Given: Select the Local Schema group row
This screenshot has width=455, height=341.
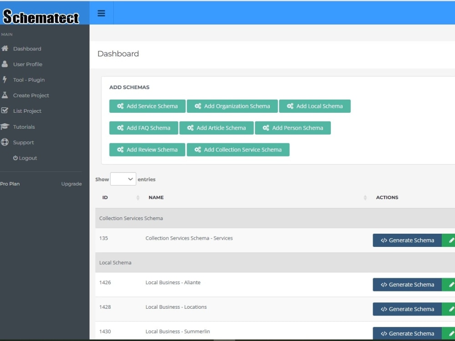Looking at the screenshot, I should coord(275,263).
